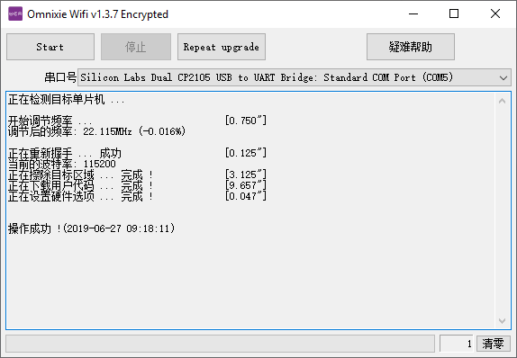Click the log scrollbar up arrow

click(x=503, y=101)
